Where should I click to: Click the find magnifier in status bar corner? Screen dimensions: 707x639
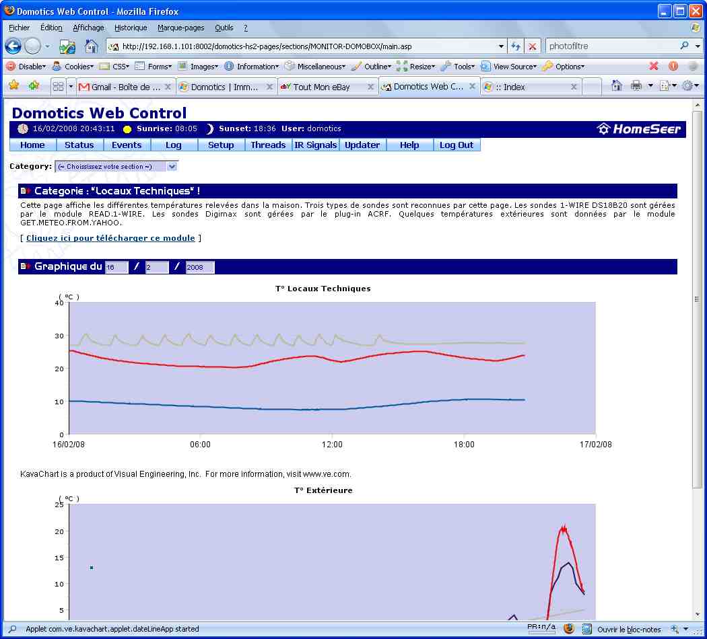point(12,629)
